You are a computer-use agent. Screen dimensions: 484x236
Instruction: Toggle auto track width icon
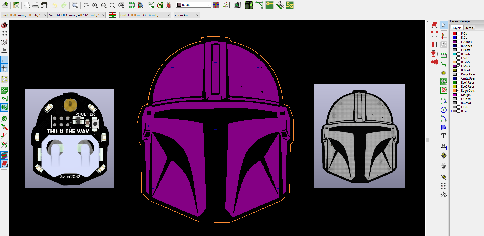click(113, 15)
